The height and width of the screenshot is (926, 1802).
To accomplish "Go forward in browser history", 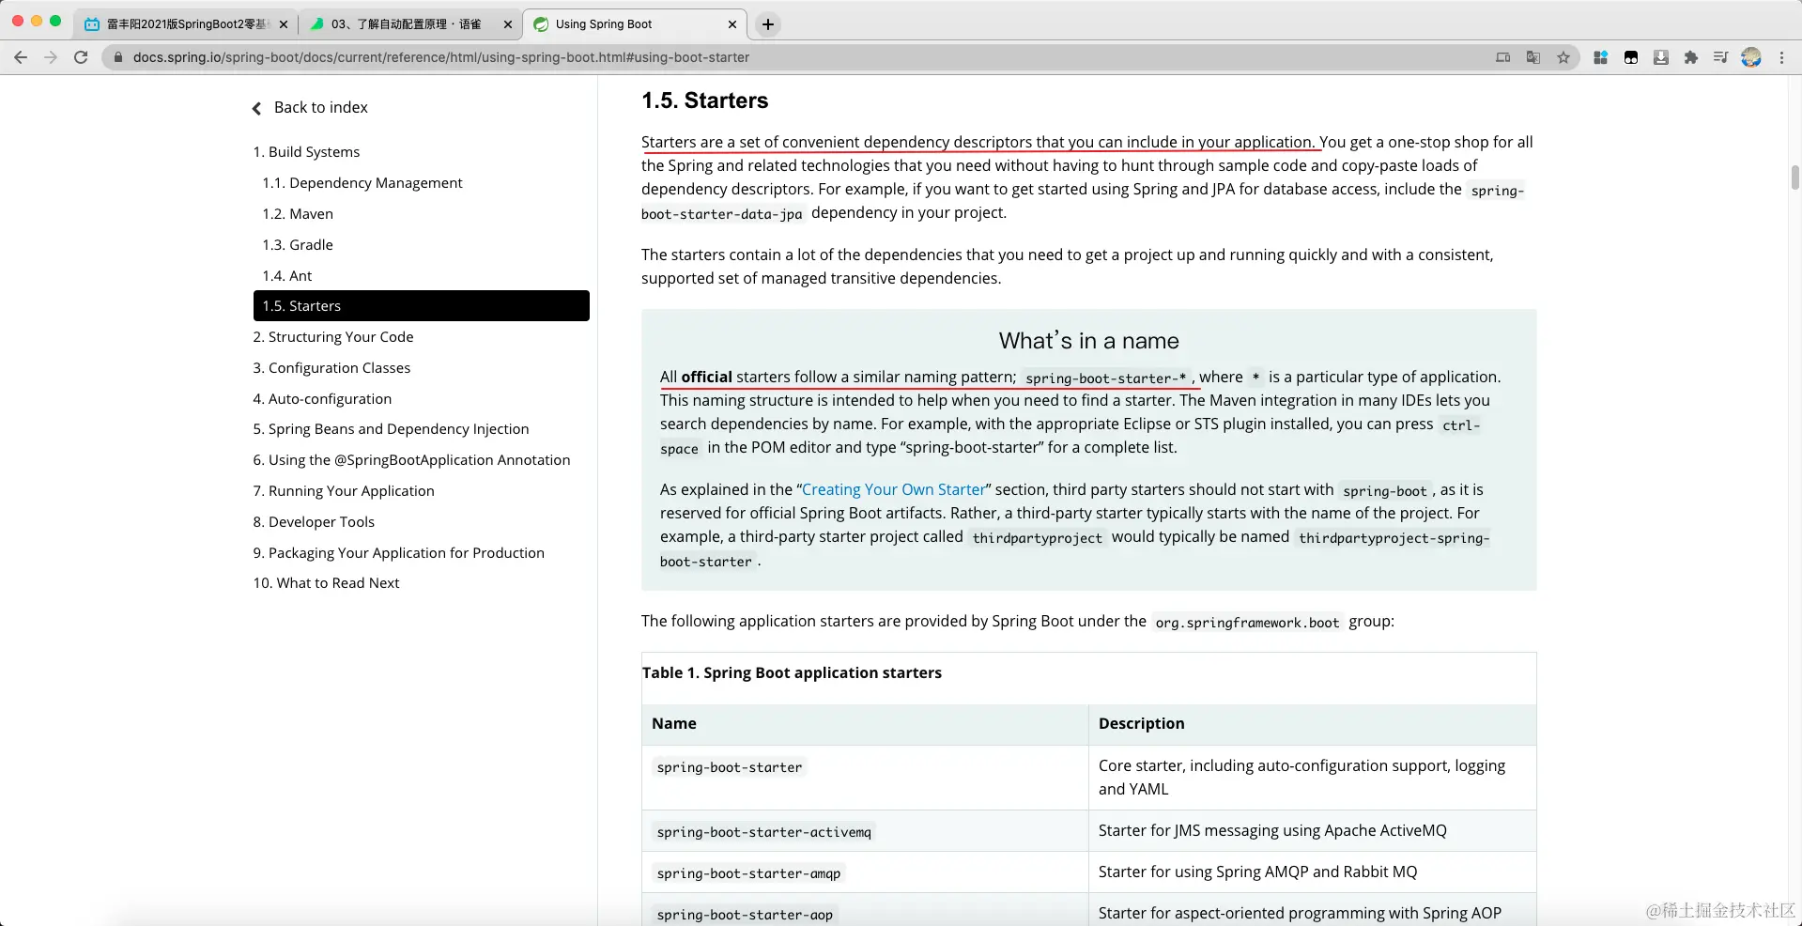I will click(x=51, y=57).
